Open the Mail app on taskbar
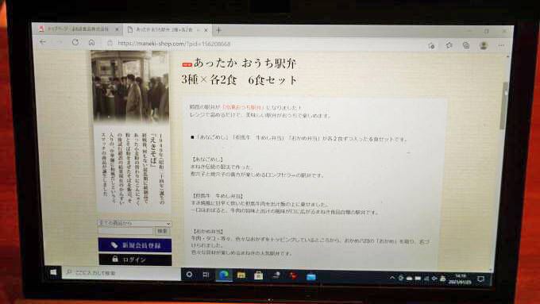This screenshot has height=304, width=540. (x=310, y=276)
